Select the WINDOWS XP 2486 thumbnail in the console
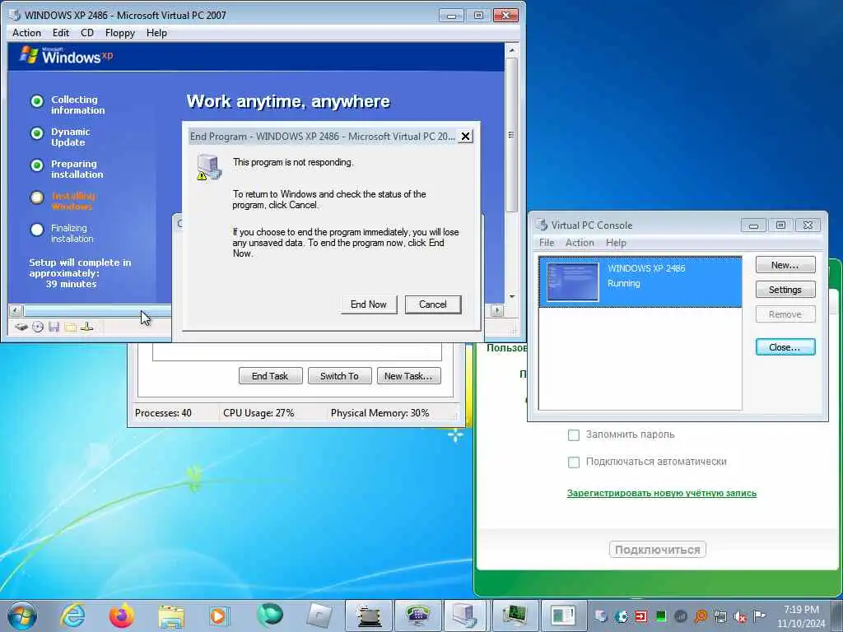Image resolution: width=843 pixels, height=632 pixels. (573, 281)
